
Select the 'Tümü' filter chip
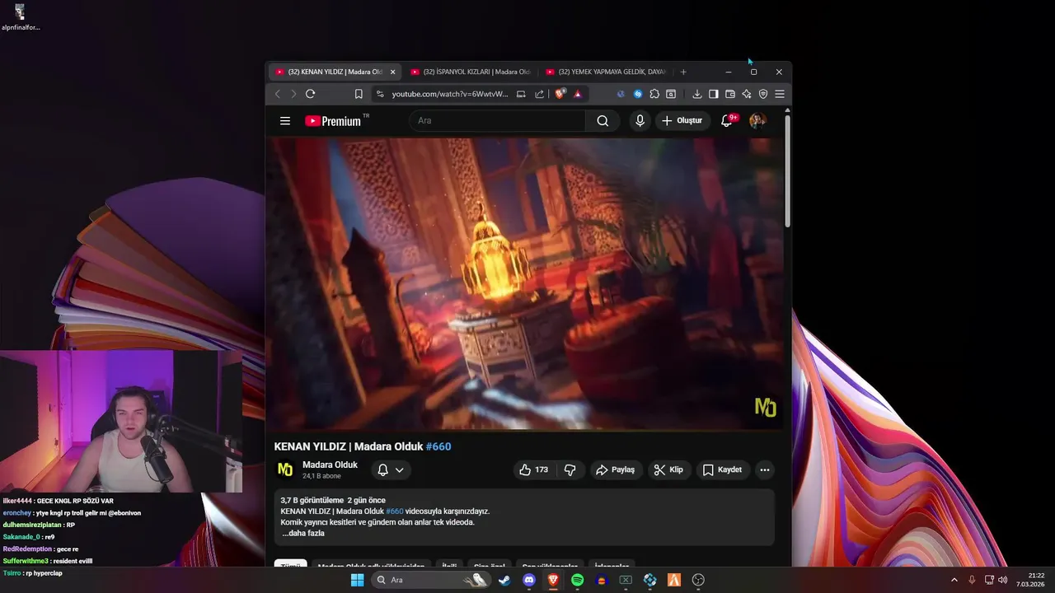[x=290, y=565]
